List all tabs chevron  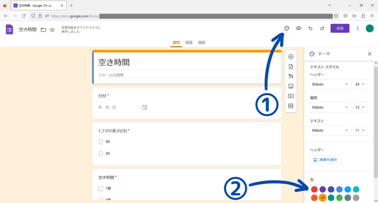tap(329, 5)
